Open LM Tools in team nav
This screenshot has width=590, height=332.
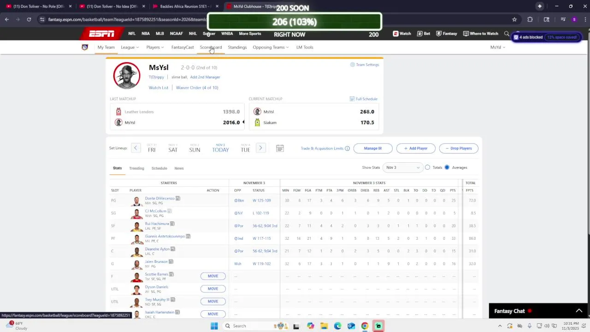pyautogui.click(x=305, y=47)
